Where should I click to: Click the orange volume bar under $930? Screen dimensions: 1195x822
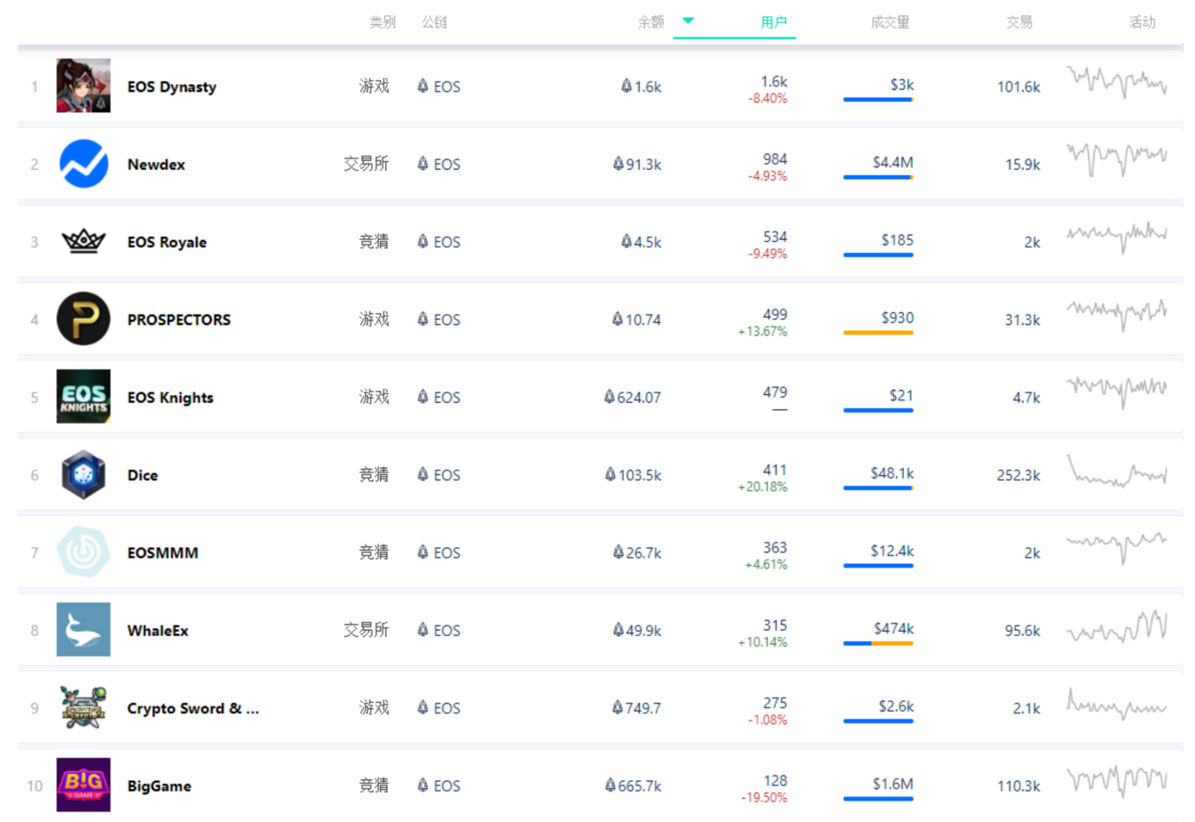(x=878, y=333)
